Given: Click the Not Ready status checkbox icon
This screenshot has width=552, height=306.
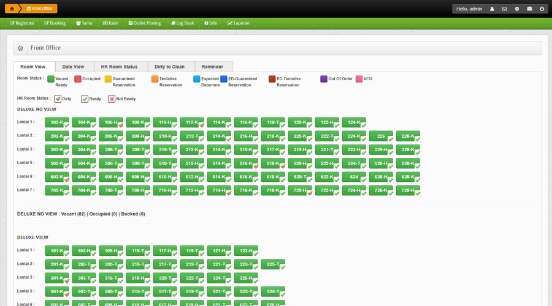Looking at the screenshot, I should coord(112,99).
